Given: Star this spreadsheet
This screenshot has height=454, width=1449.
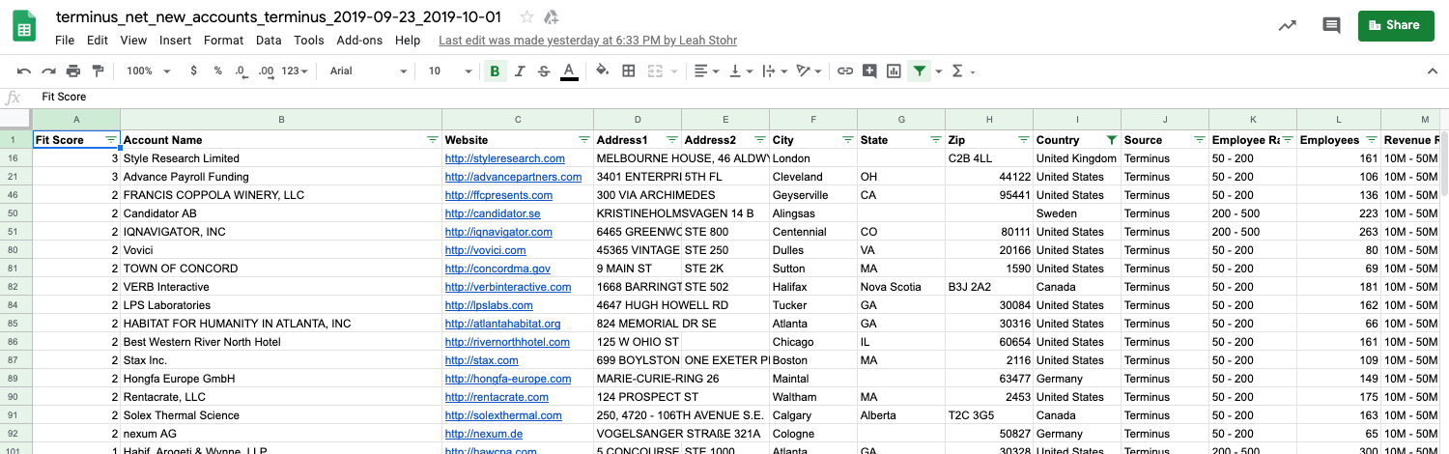Looking at the screenshot, I should pyautogui.click(x=526, y=16).
